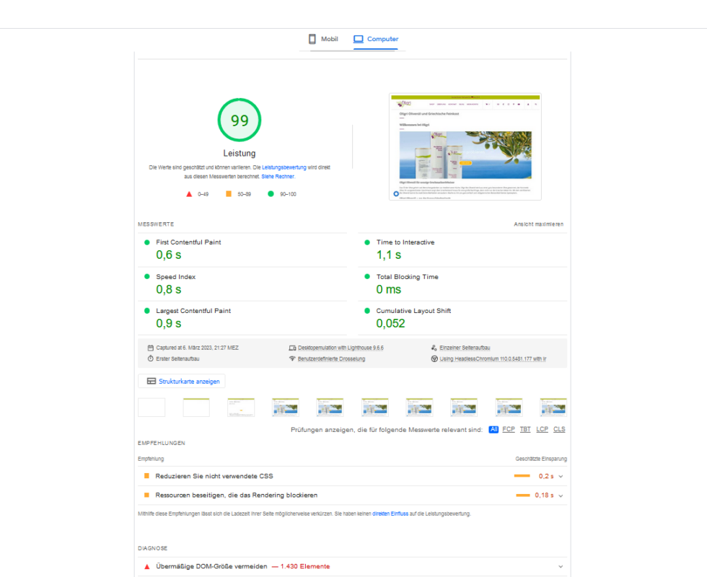Open the first blank filmstrip thumbnail
The width and height of the screenshot is (707, 577).
click(x=151, y=408)
